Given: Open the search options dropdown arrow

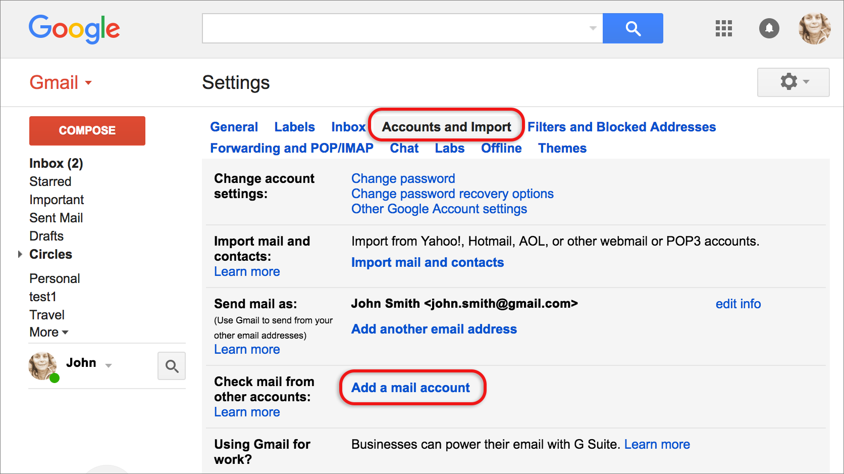Looking at the screenshot, I should (593, 28).
